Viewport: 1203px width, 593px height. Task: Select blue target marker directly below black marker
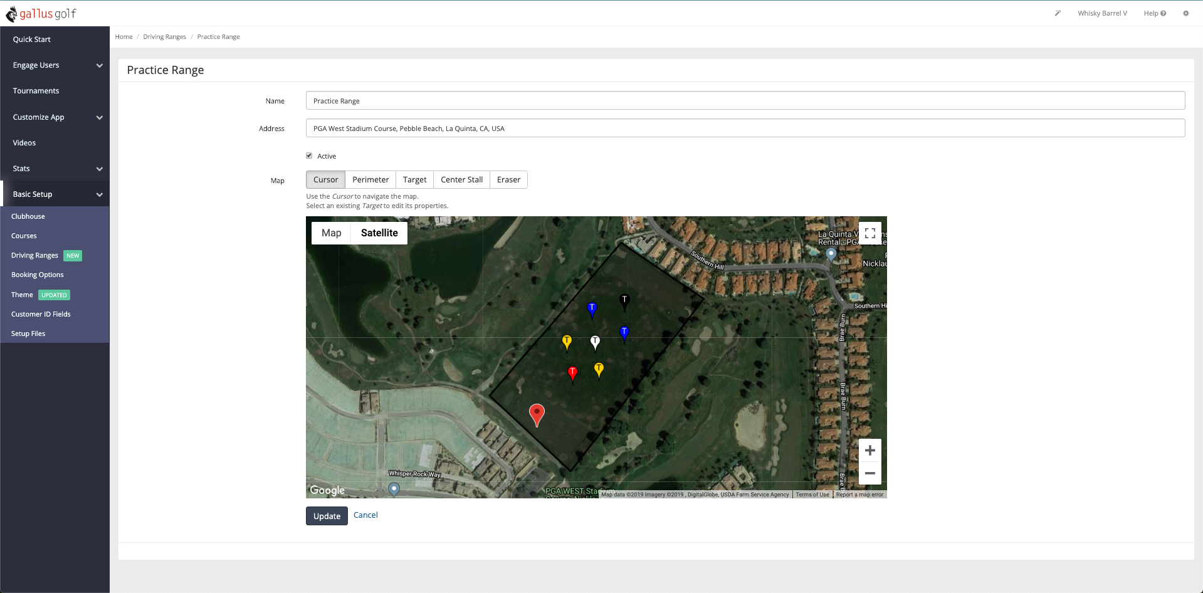[x=624, y=333]
